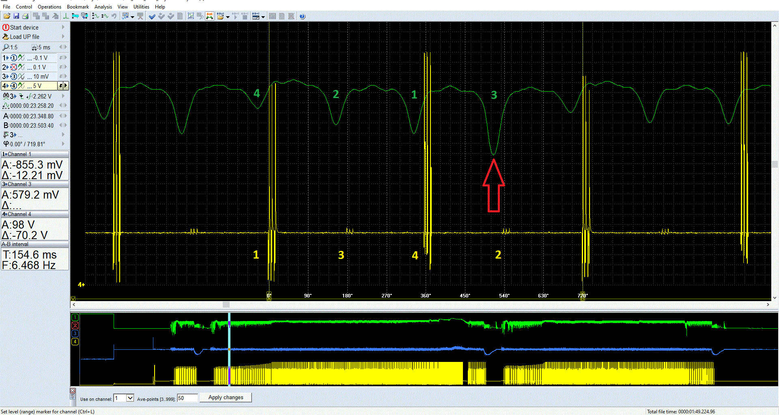Click the Save floppy disk icon
The width and height of the screenshot is (779, 415).
(x=16, y=16)
